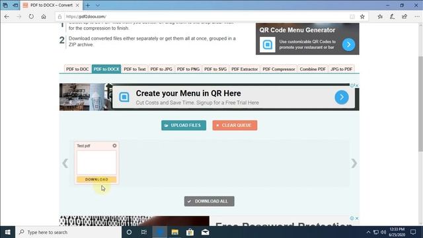This screenshot has height=238, width=423.
Task: Open Microsoft Store from the taskbar
Action: [190, 232]
